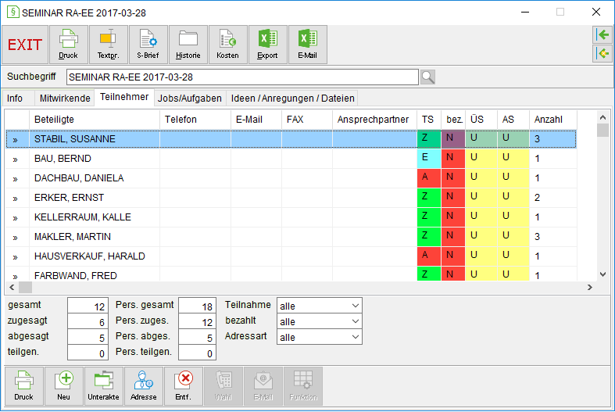Viewport: 615px width, 412px height.
Task: Click the Anzahl column header
Action: pyautogui.click(x=553, y=120)
